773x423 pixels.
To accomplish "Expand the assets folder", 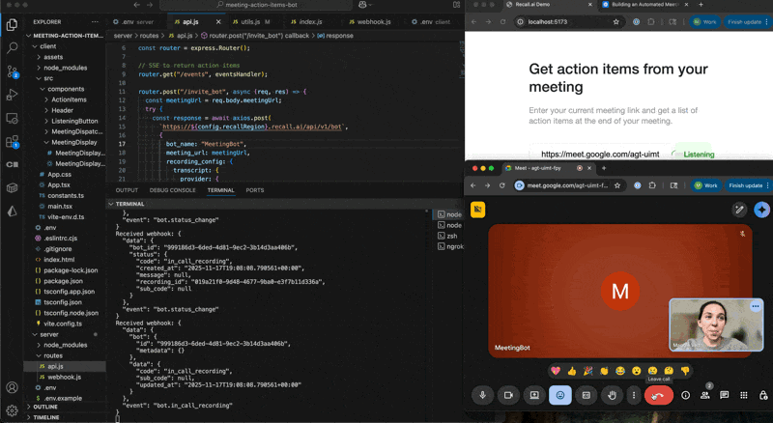I will [53, 57].
